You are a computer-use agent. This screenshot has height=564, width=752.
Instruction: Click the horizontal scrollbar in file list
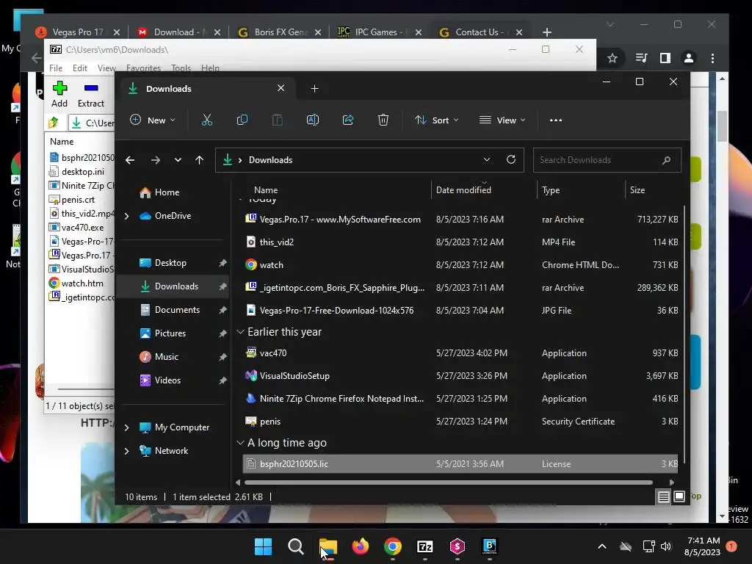[x=448, y=482]
